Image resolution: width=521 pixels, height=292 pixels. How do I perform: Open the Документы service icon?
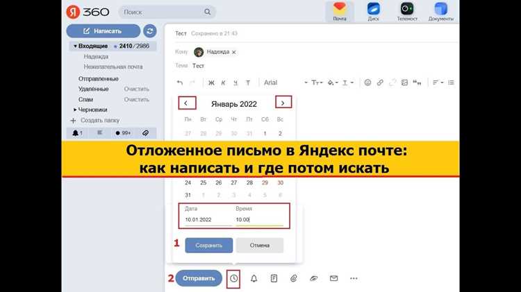click(x=441, y=11)
